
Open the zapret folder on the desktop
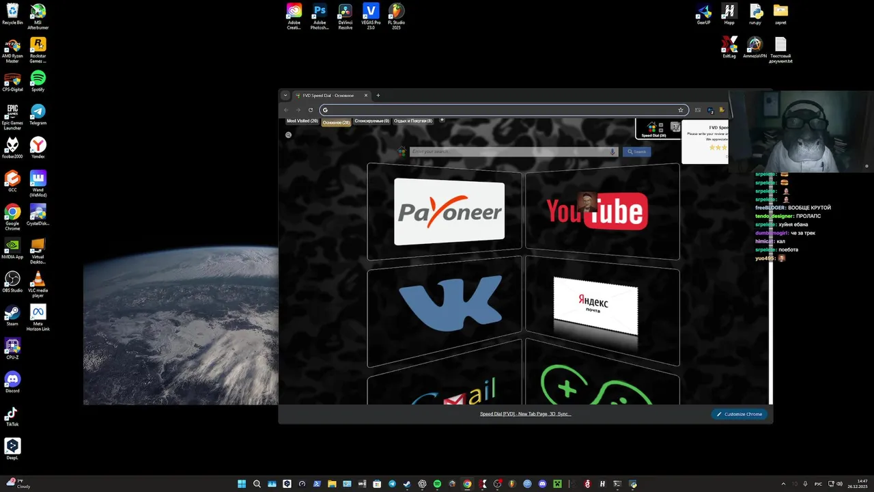780,14
